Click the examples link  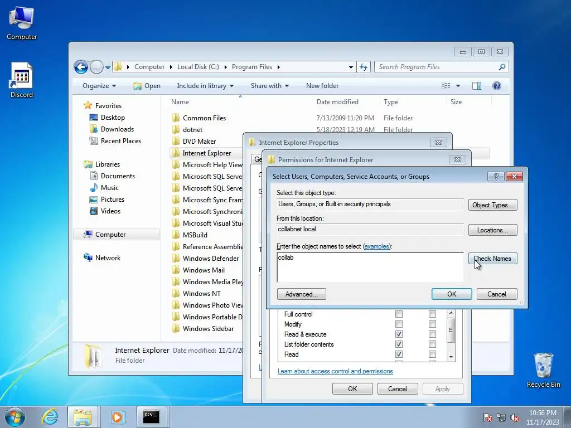pos(376,246)
